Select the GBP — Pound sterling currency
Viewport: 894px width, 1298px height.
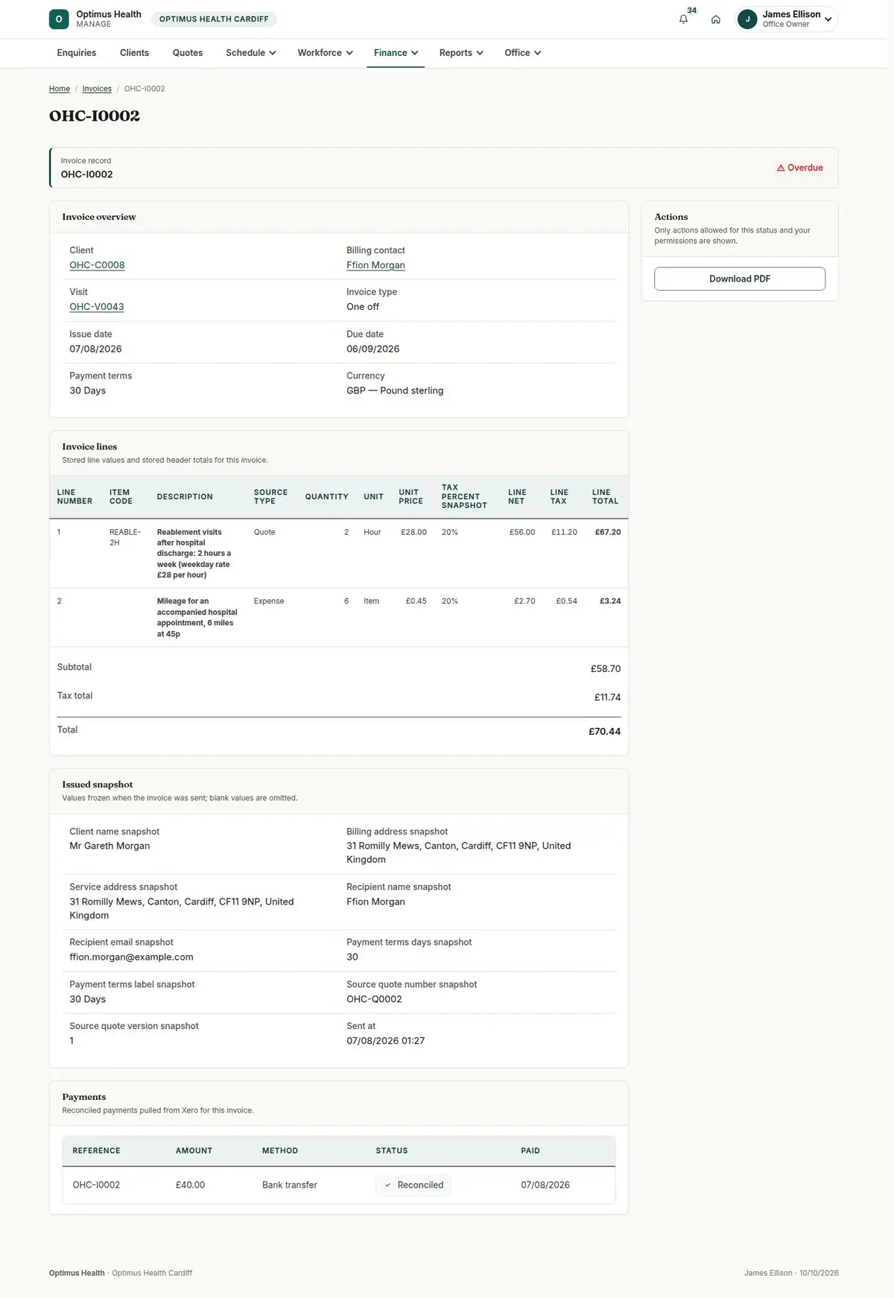click(395, 390)
